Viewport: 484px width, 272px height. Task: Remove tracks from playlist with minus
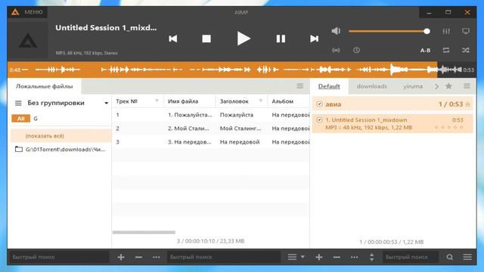pyautogui.click(x=337, y=257)
